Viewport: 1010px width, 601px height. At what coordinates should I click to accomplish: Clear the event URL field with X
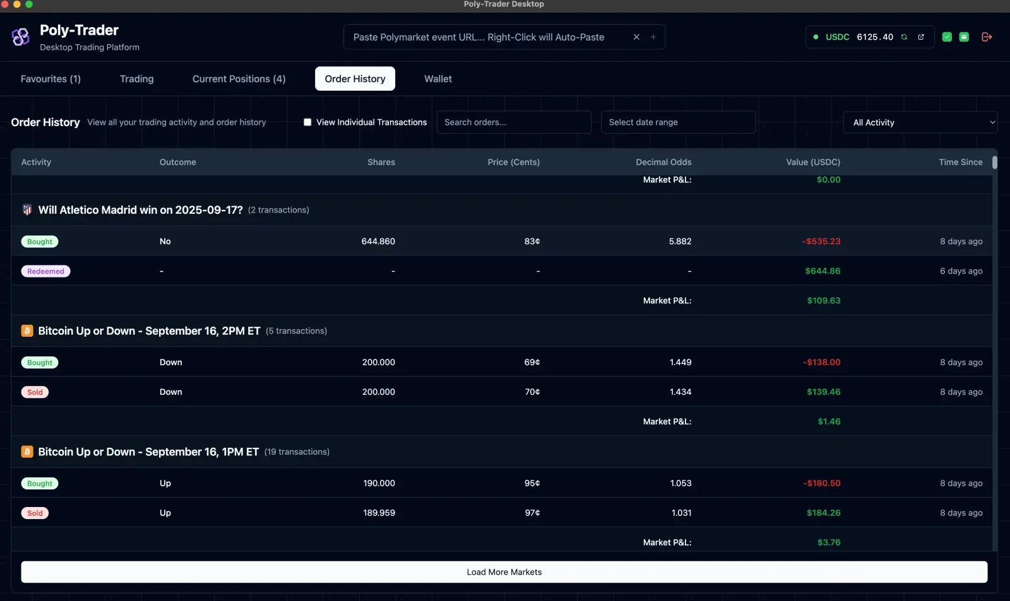(x=636, y=37)
